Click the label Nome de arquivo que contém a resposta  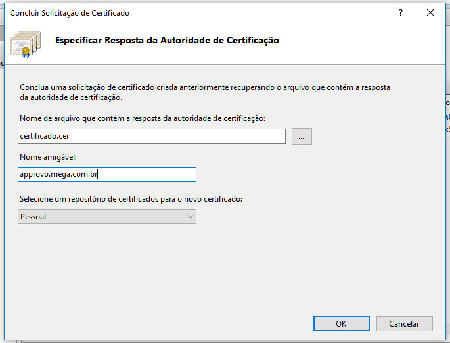click(142, 118)
